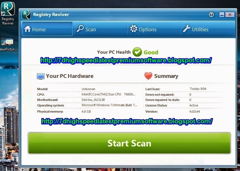
Task: Click the 'License Status:' label
Action: tap(156, 105)
